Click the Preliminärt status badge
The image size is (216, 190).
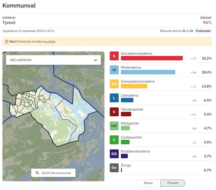coord(203,31)
